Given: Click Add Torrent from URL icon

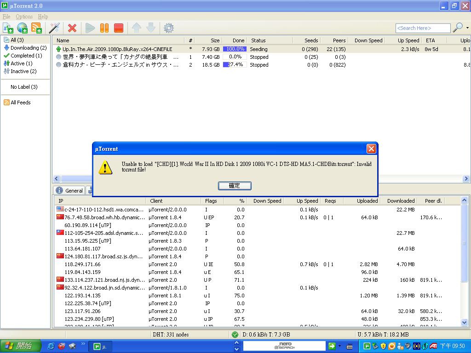Looking at the screenshot, I should [x=22, y=28].
